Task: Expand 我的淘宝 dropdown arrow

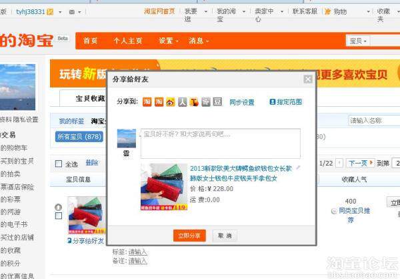Action: tap(244, 12)
